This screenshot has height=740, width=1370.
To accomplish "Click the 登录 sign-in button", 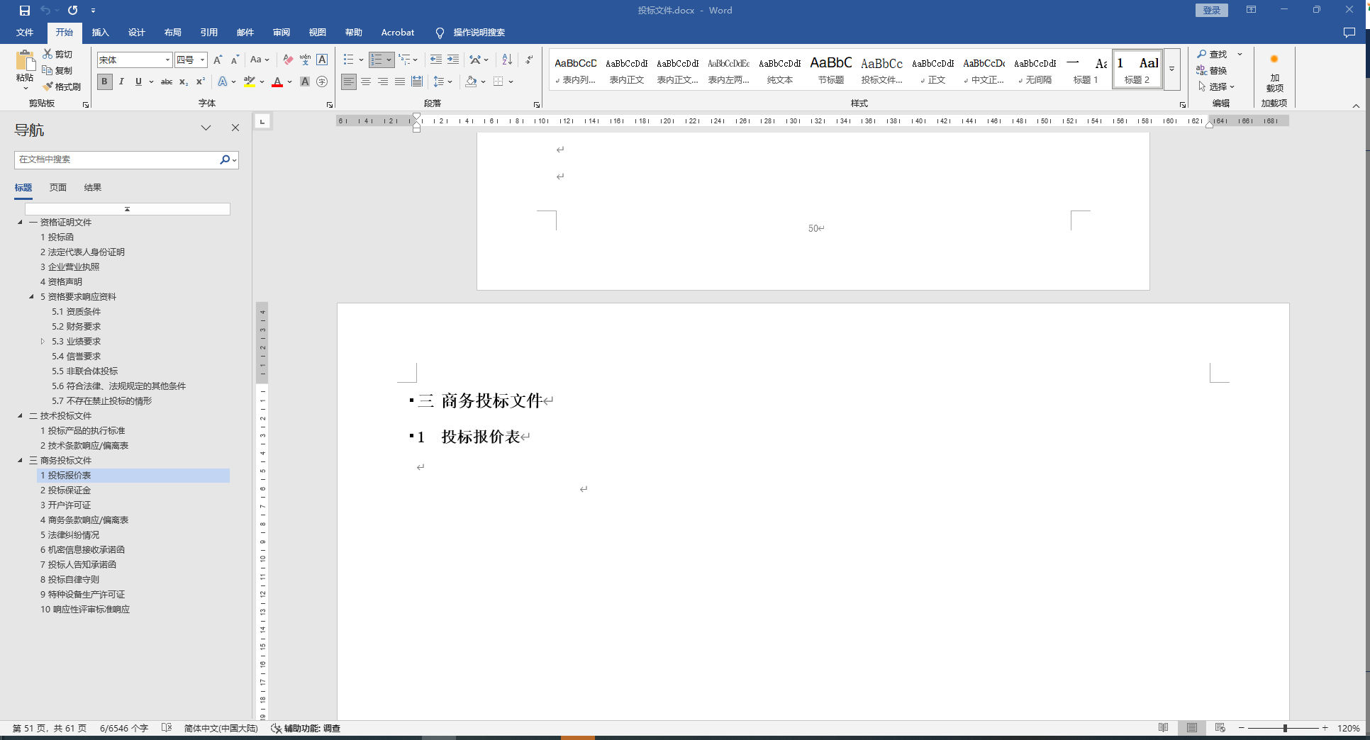I will click(1211, 11).
